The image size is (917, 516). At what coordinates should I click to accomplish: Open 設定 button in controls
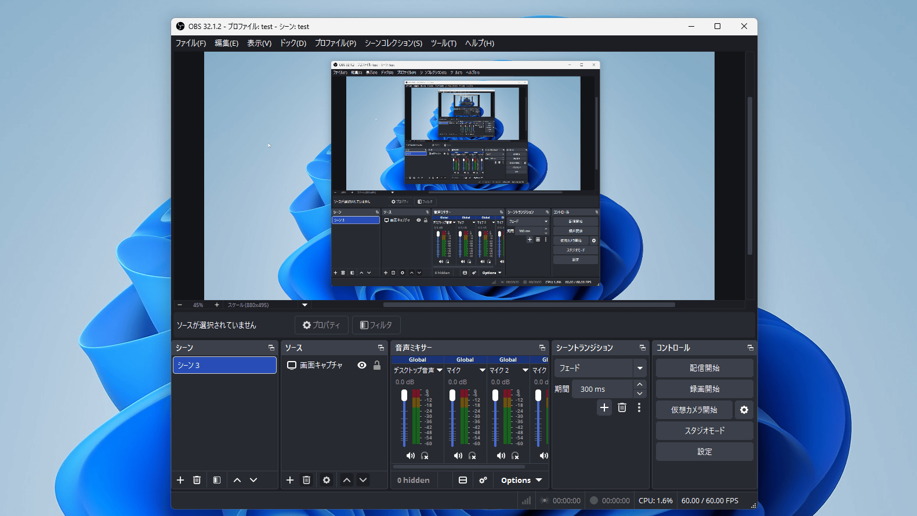point(704,452)
